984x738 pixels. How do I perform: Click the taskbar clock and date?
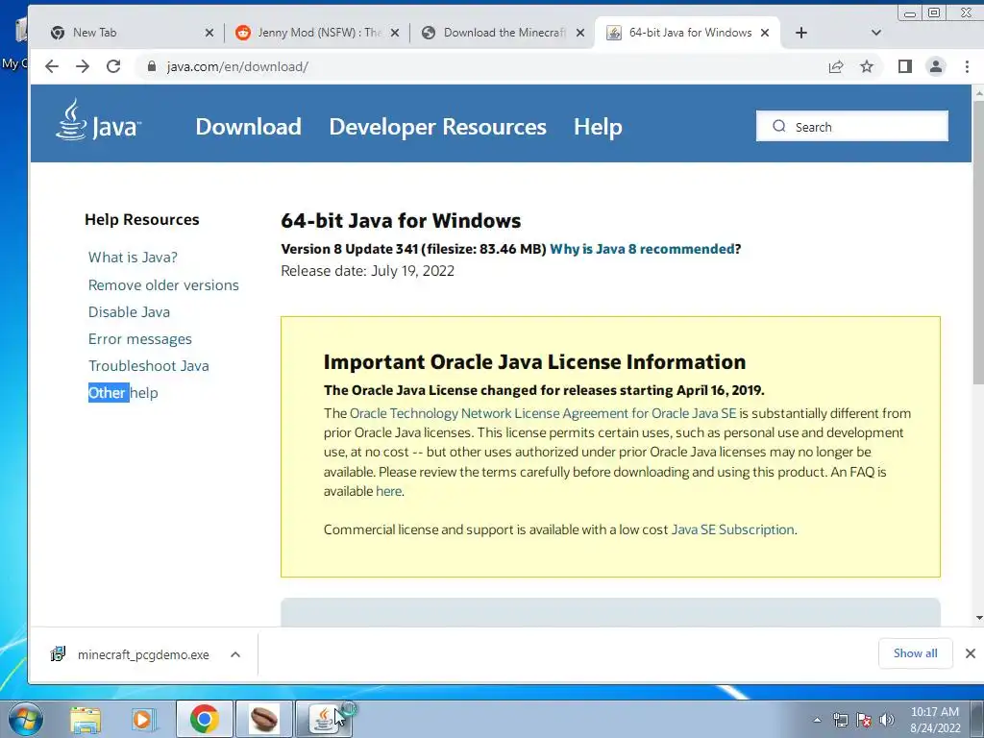click(x=935, y=720)
